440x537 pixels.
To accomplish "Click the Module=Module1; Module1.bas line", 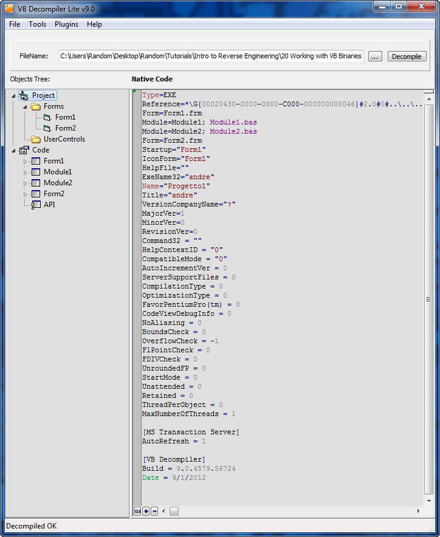I will pyautogui.click(x=199, y=122).
